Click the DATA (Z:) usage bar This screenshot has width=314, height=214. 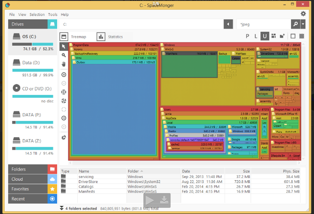[x=33, y=148]
